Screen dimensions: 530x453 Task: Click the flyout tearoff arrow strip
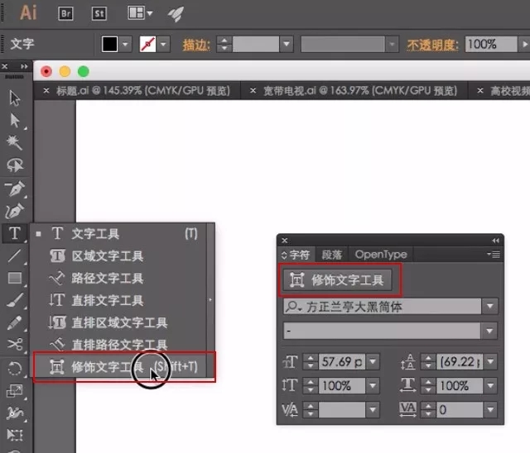coord(210,299)
